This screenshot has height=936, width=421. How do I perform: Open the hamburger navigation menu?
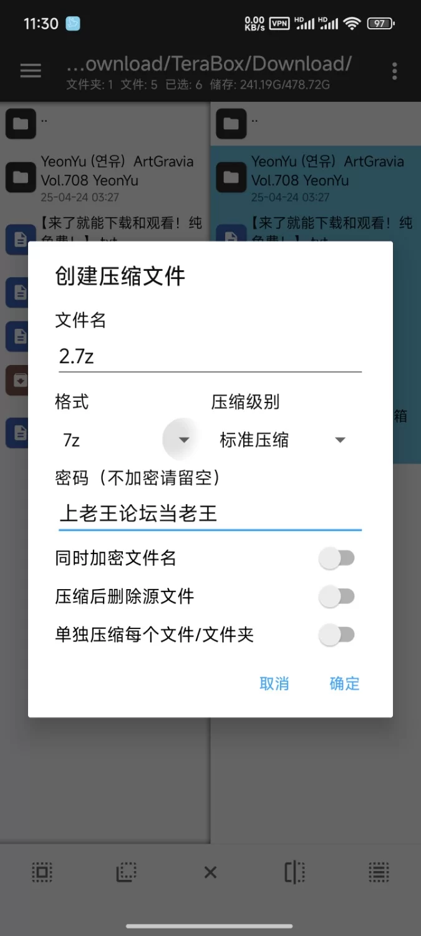(x=31, y=71)
